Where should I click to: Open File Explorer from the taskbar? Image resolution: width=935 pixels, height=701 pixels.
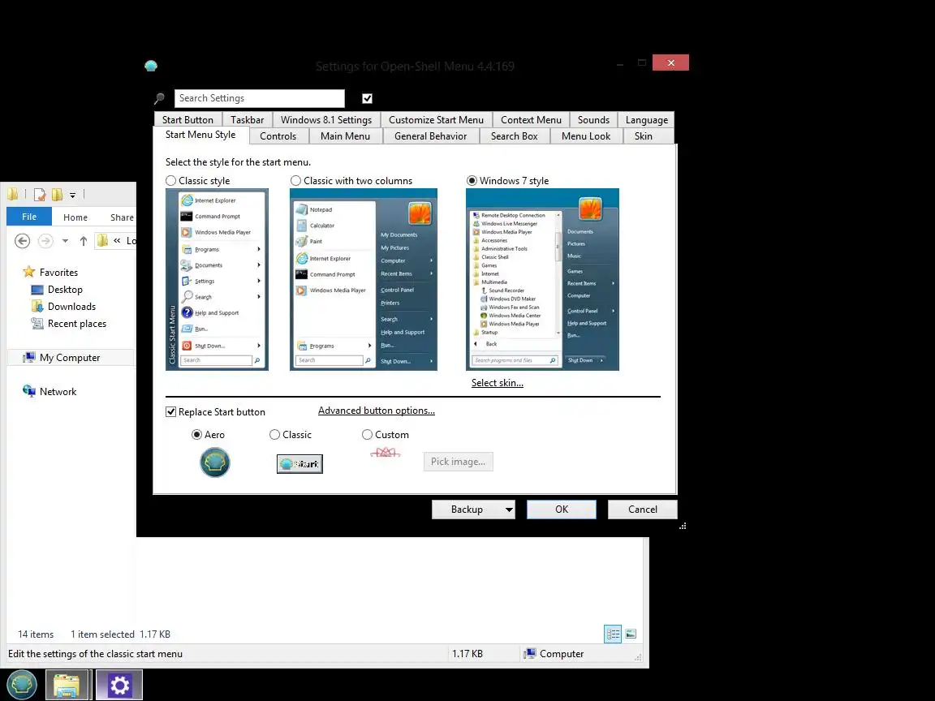point(67,685)
